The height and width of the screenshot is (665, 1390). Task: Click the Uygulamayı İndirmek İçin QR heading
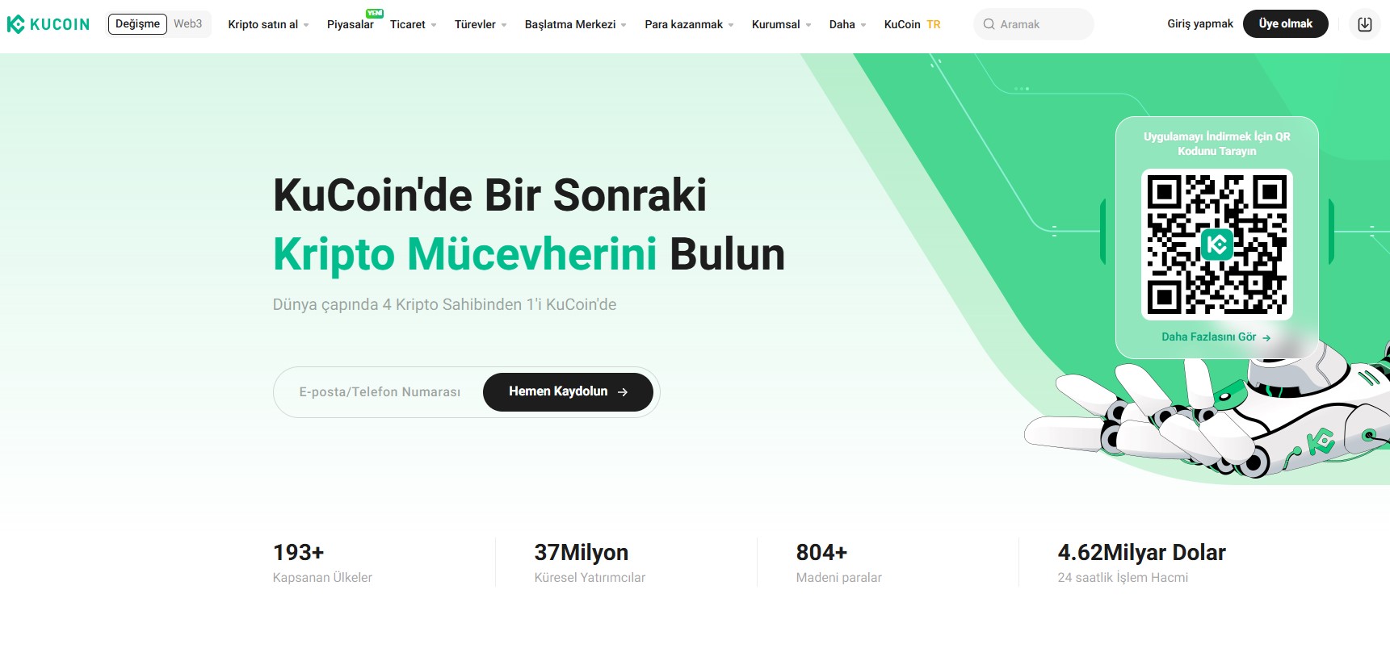1216,144
